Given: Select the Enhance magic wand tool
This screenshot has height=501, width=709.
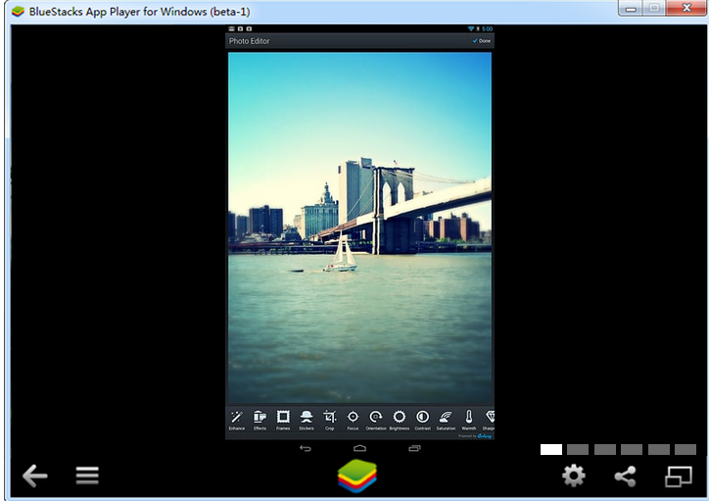Looking at the screenshot, I should point(237,418).
